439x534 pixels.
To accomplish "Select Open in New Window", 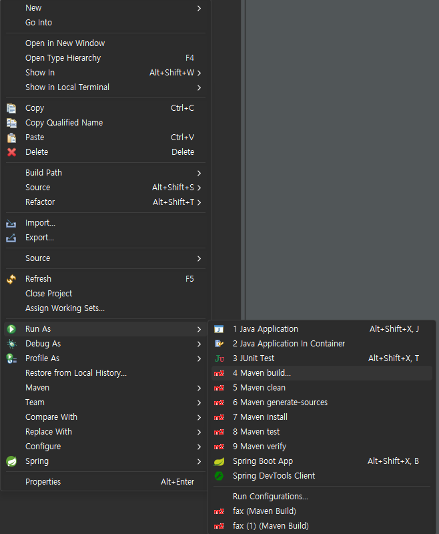I will coord(105,43).
